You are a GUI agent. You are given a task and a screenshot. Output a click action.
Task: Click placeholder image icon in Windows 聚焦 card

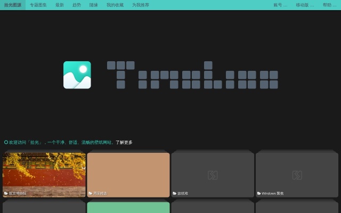(297, 175)
